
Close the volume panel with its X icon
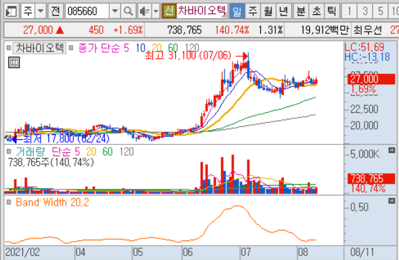click(392, 150)
